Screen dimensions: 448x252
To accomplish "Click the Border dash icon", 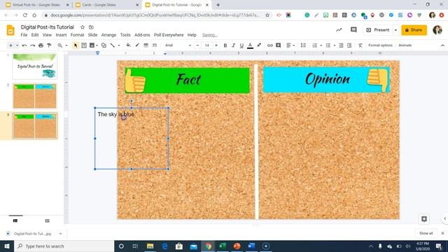I will [x=155, y=45].
